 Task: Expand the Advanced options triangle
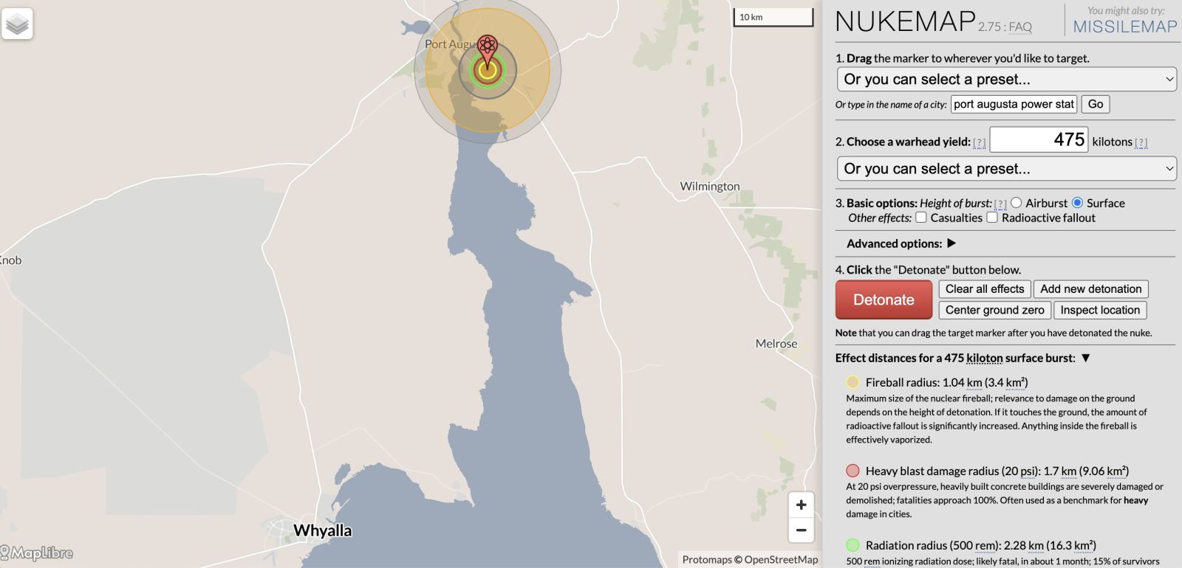pos(952,243)
